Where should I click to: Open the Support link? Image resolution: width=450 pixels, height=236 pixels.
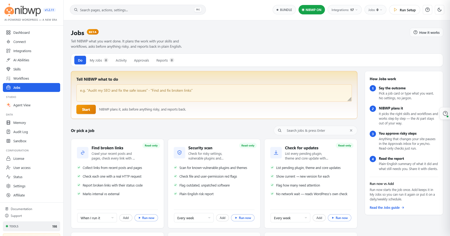[x=16, y=216]
